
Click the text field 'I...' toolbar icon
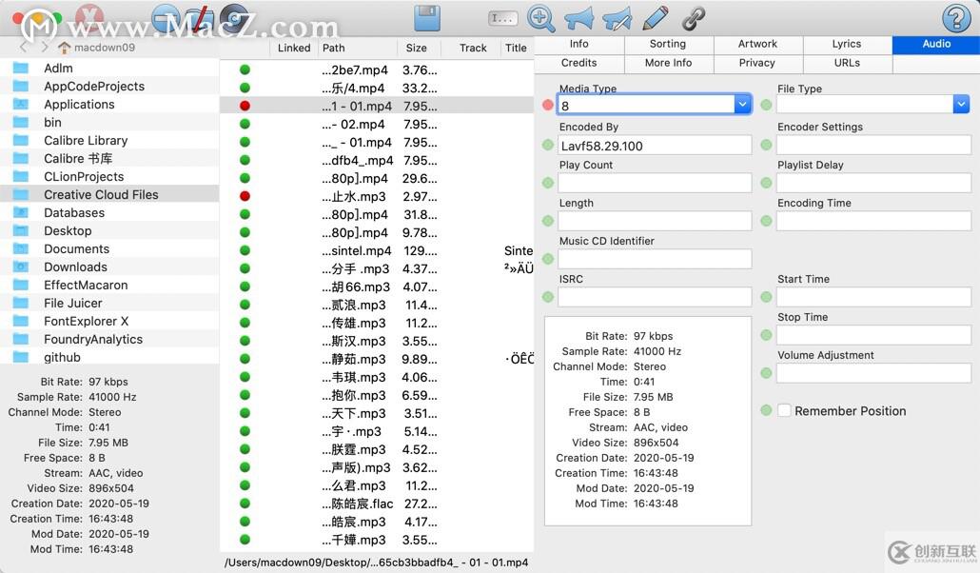pos(502,19)
